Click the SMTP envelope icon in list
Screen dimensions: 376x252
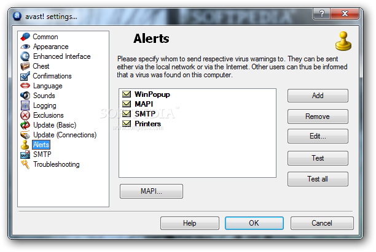click(x=127, y=113)
